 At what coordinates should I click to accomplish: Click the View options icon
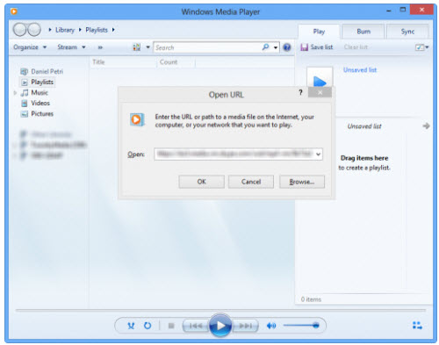(137, 47)
